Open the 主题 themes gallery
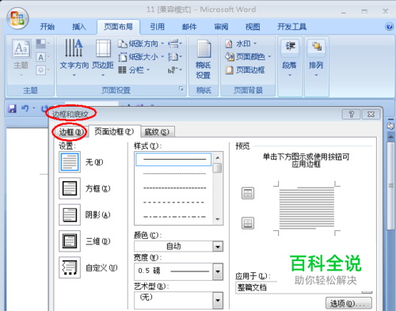 click(x=21, y=58)
